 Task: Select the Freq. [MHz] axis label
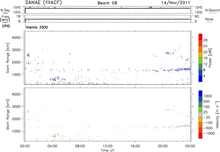click(5, 18)
